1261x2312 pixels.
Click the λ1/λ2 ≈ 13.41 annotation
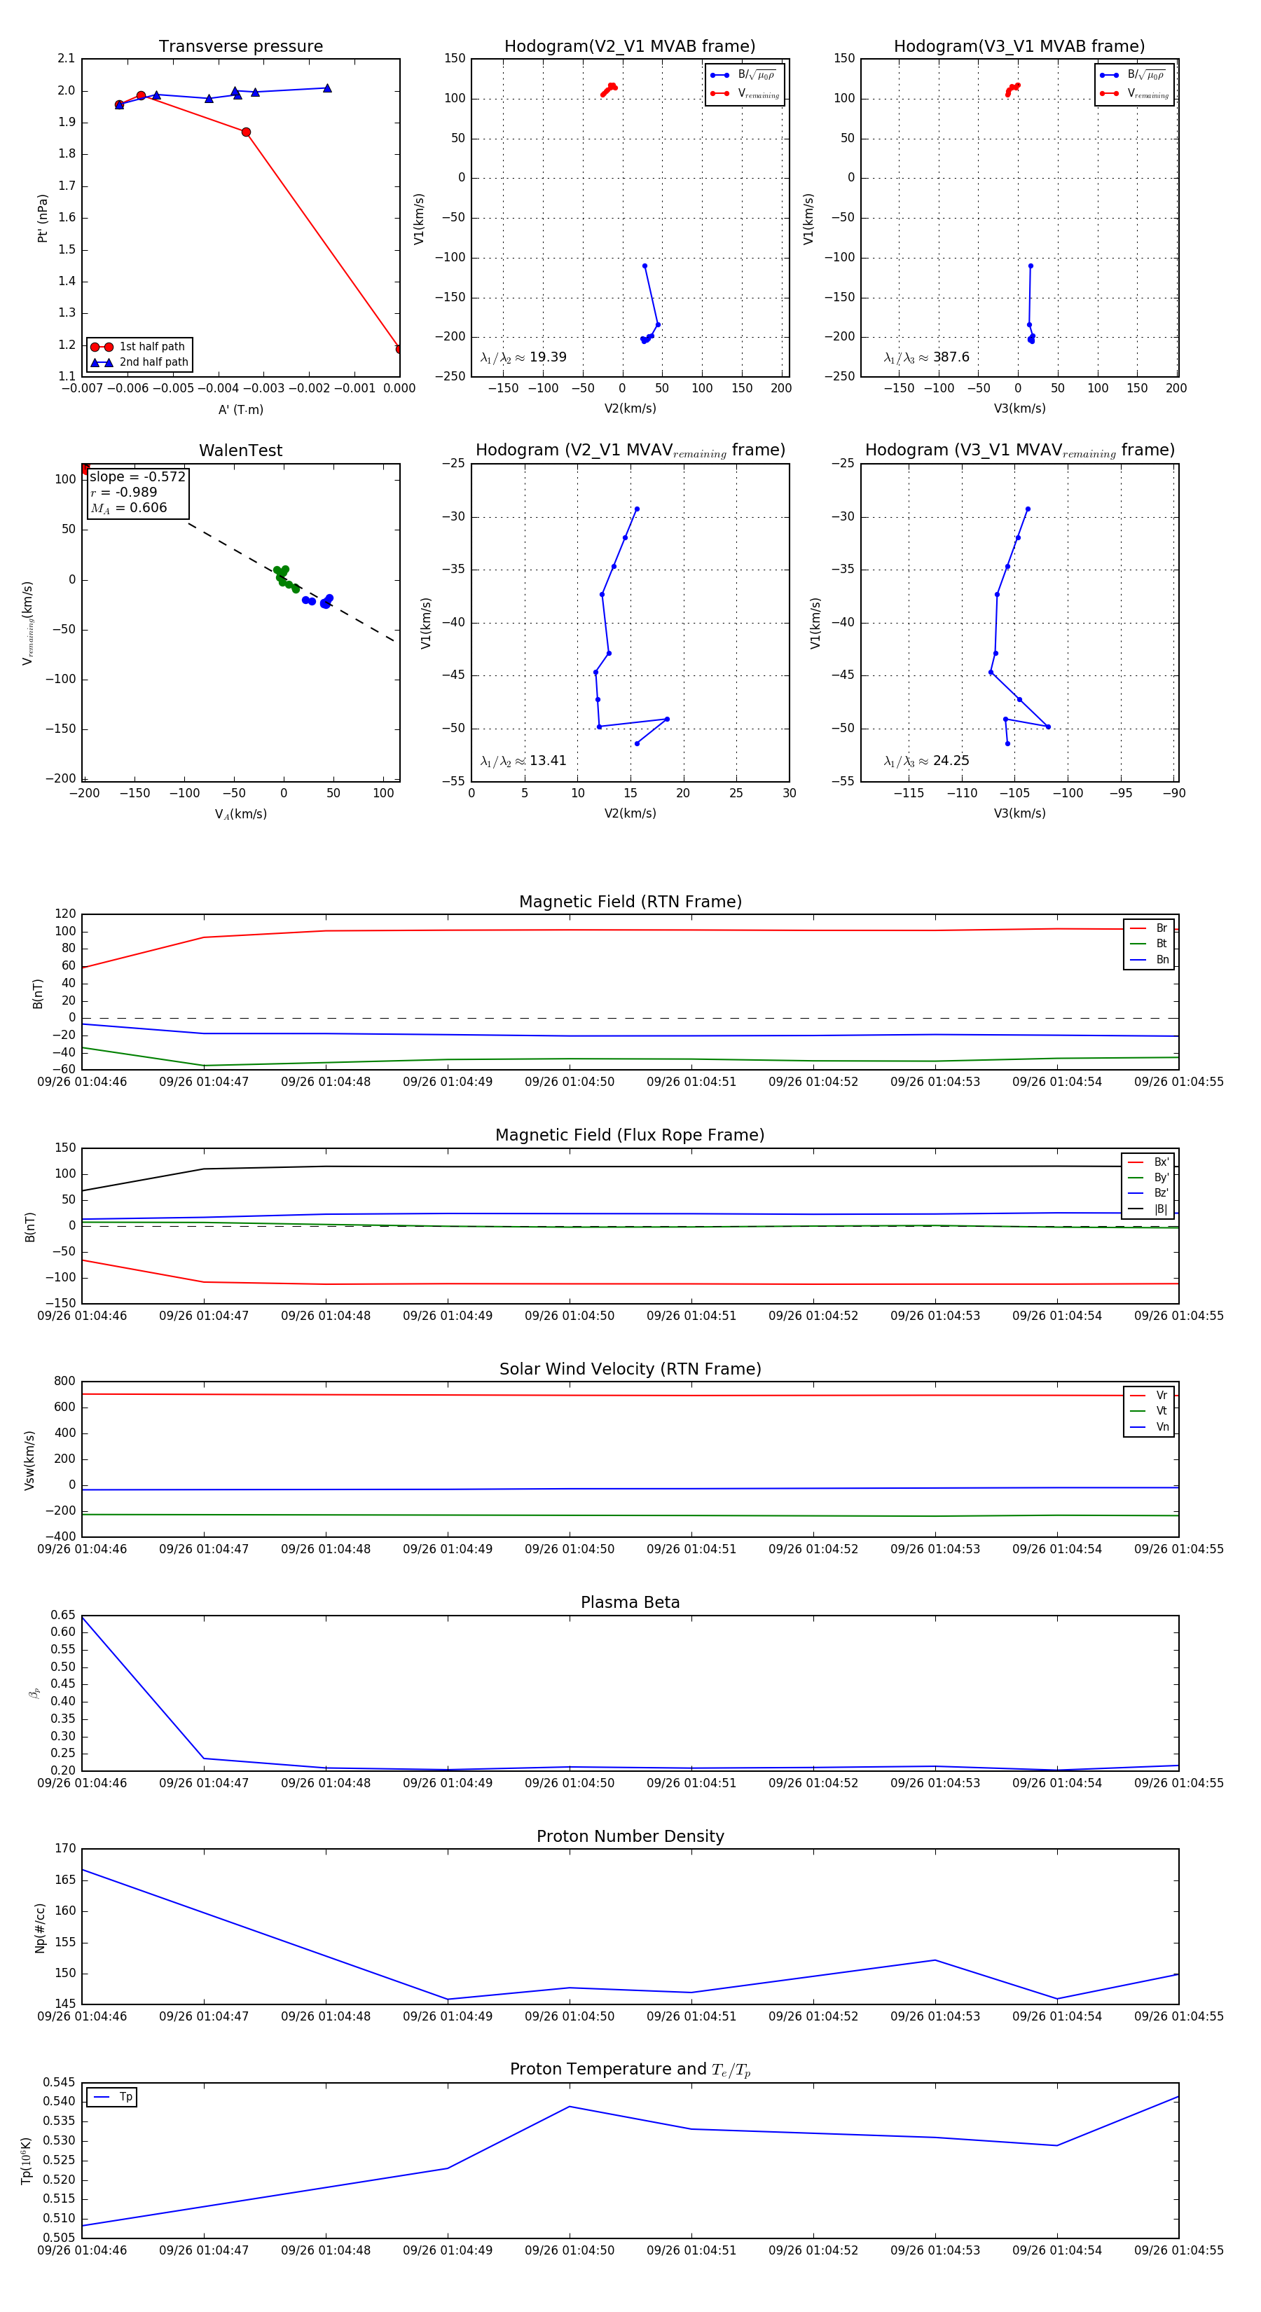pos(523,761)
